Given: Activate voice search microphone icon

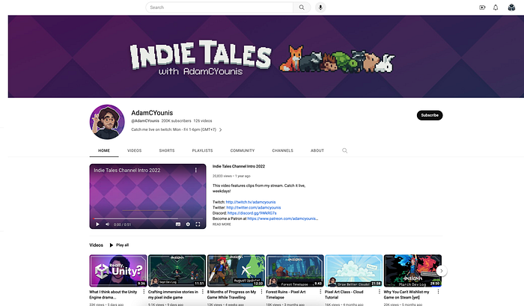Looking at the screenshot, I should pos(320,7).
